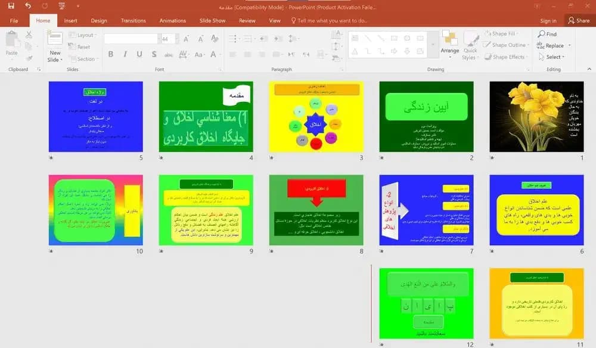
Task: Click Sign in link
Action: 548,21
